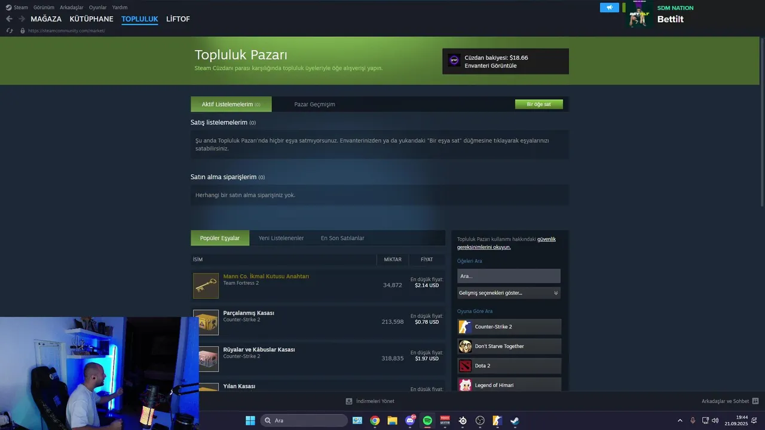Click the Ara item search field

[x=509, y=276]
